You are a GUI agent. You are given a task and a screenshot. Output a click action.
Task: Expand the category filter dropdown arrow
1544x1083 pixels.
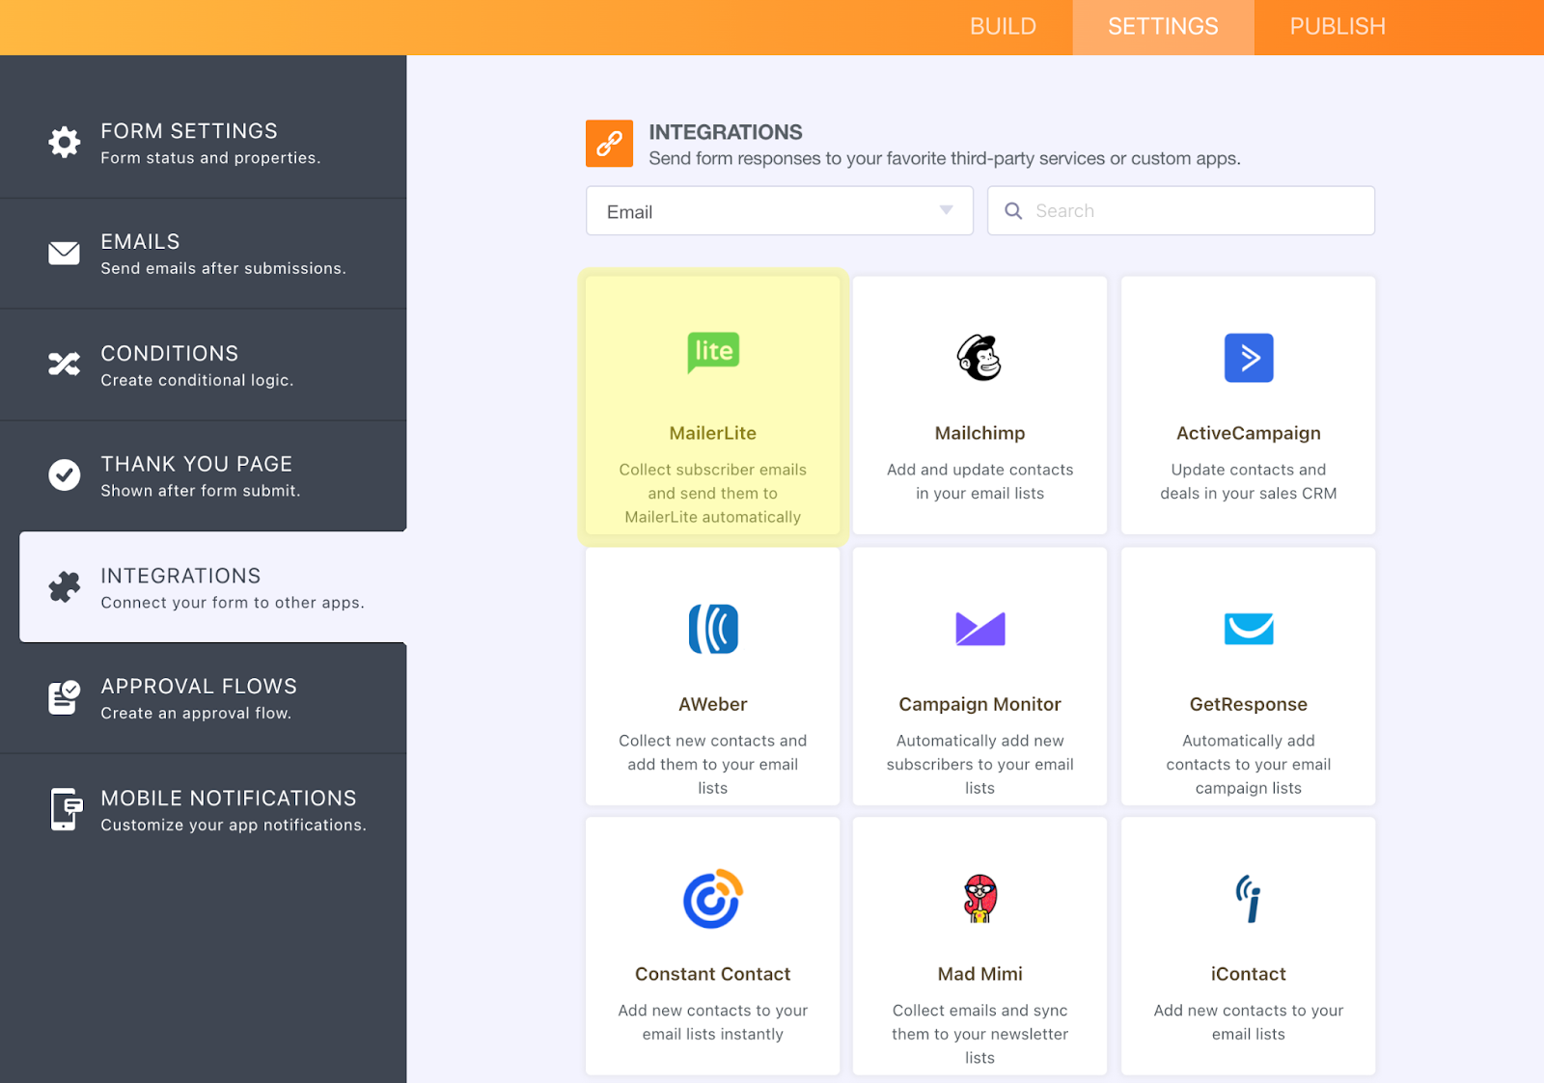click(x=946, y=210)
